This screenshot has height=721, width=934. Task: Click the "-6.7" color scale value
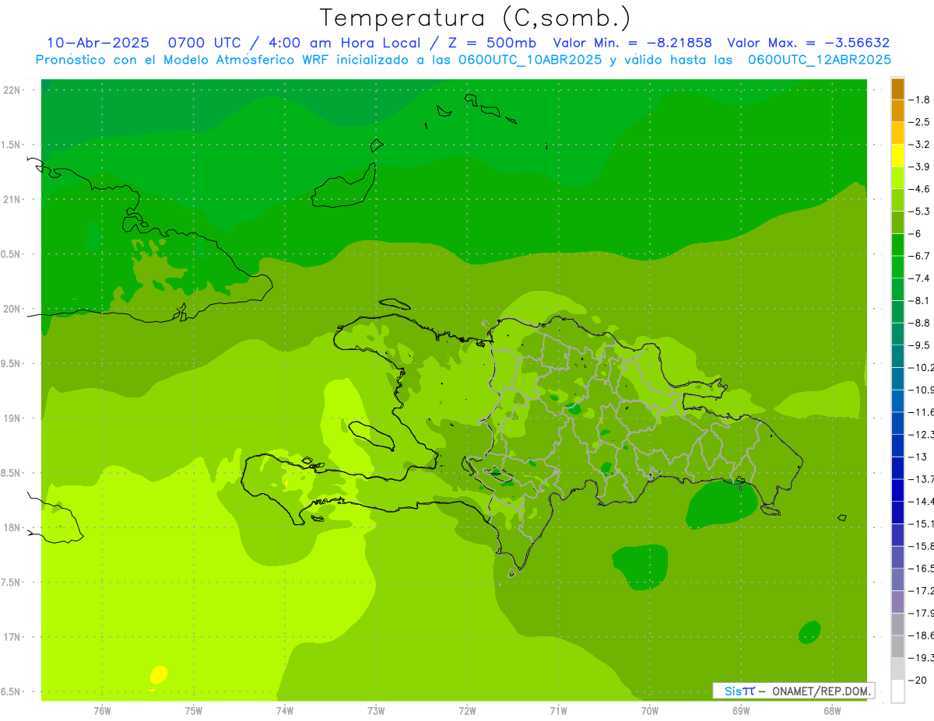pos(919,256)
